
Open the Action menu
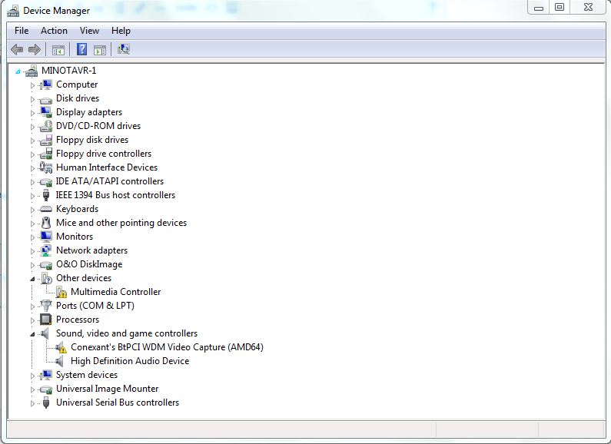pos(54,31)
